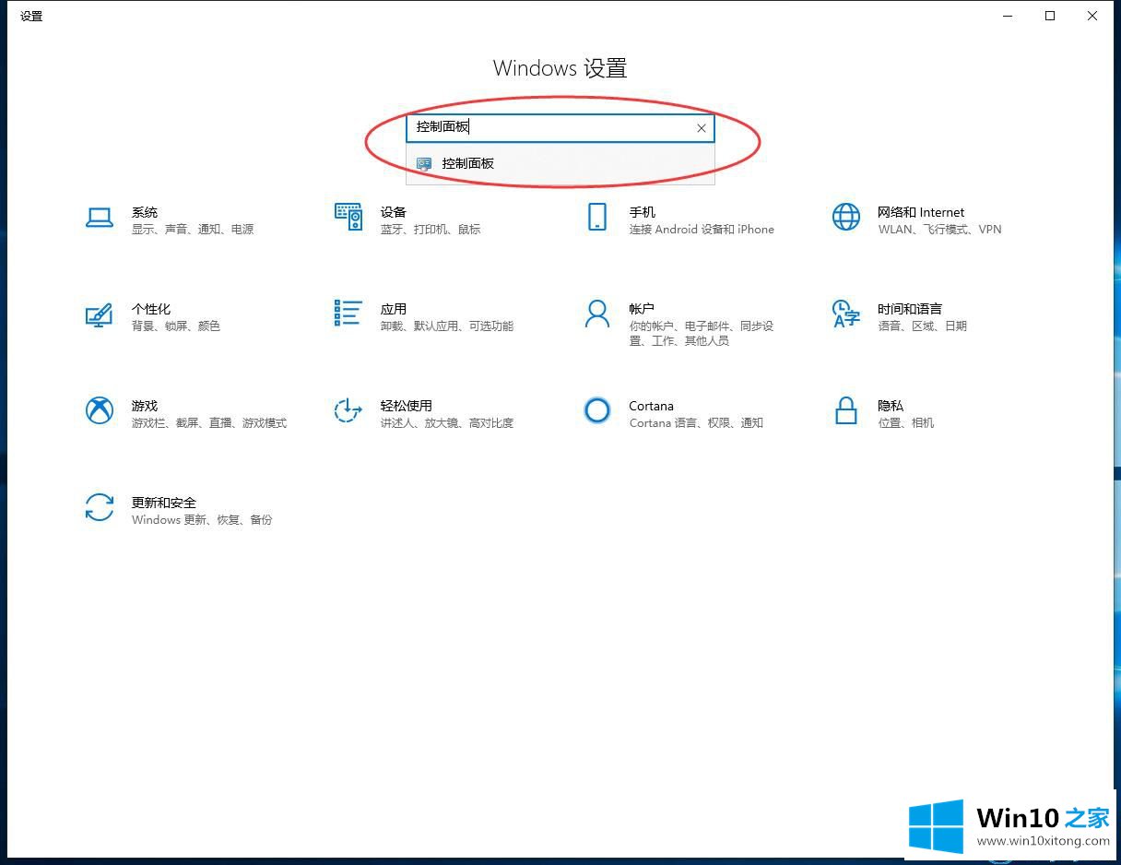Select the 控制面板 search suggestion
1121x865 pixels.
click(560, 163)
